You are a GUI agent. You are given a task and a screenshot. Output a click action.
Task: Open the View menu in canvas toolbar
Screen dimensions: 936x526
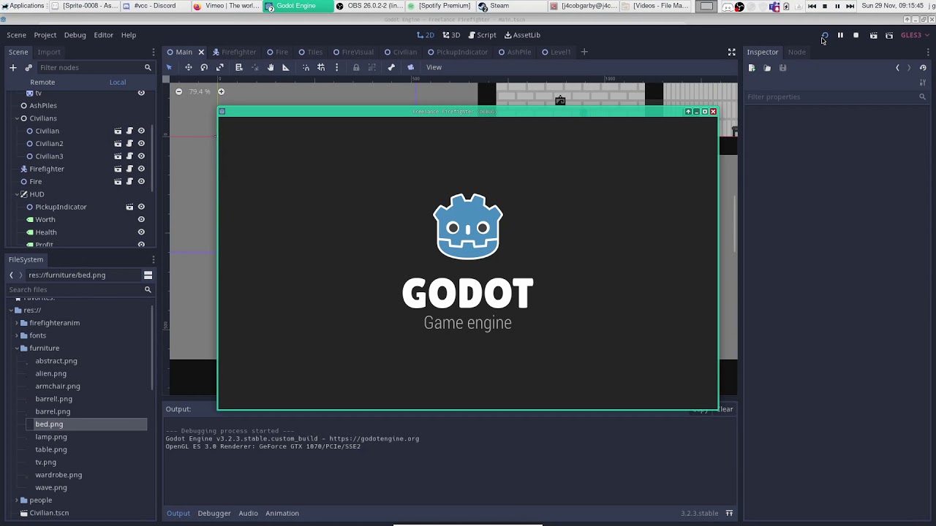click(434, 67)
